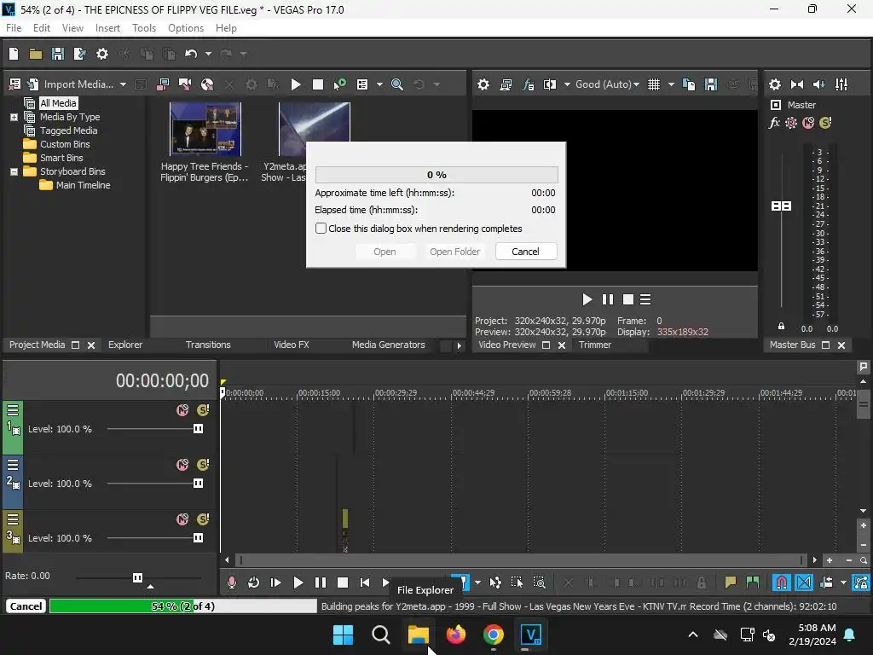The image size is (873, 655).
Task: Switch to the Trimmer tab
Action: coord(594,345)
